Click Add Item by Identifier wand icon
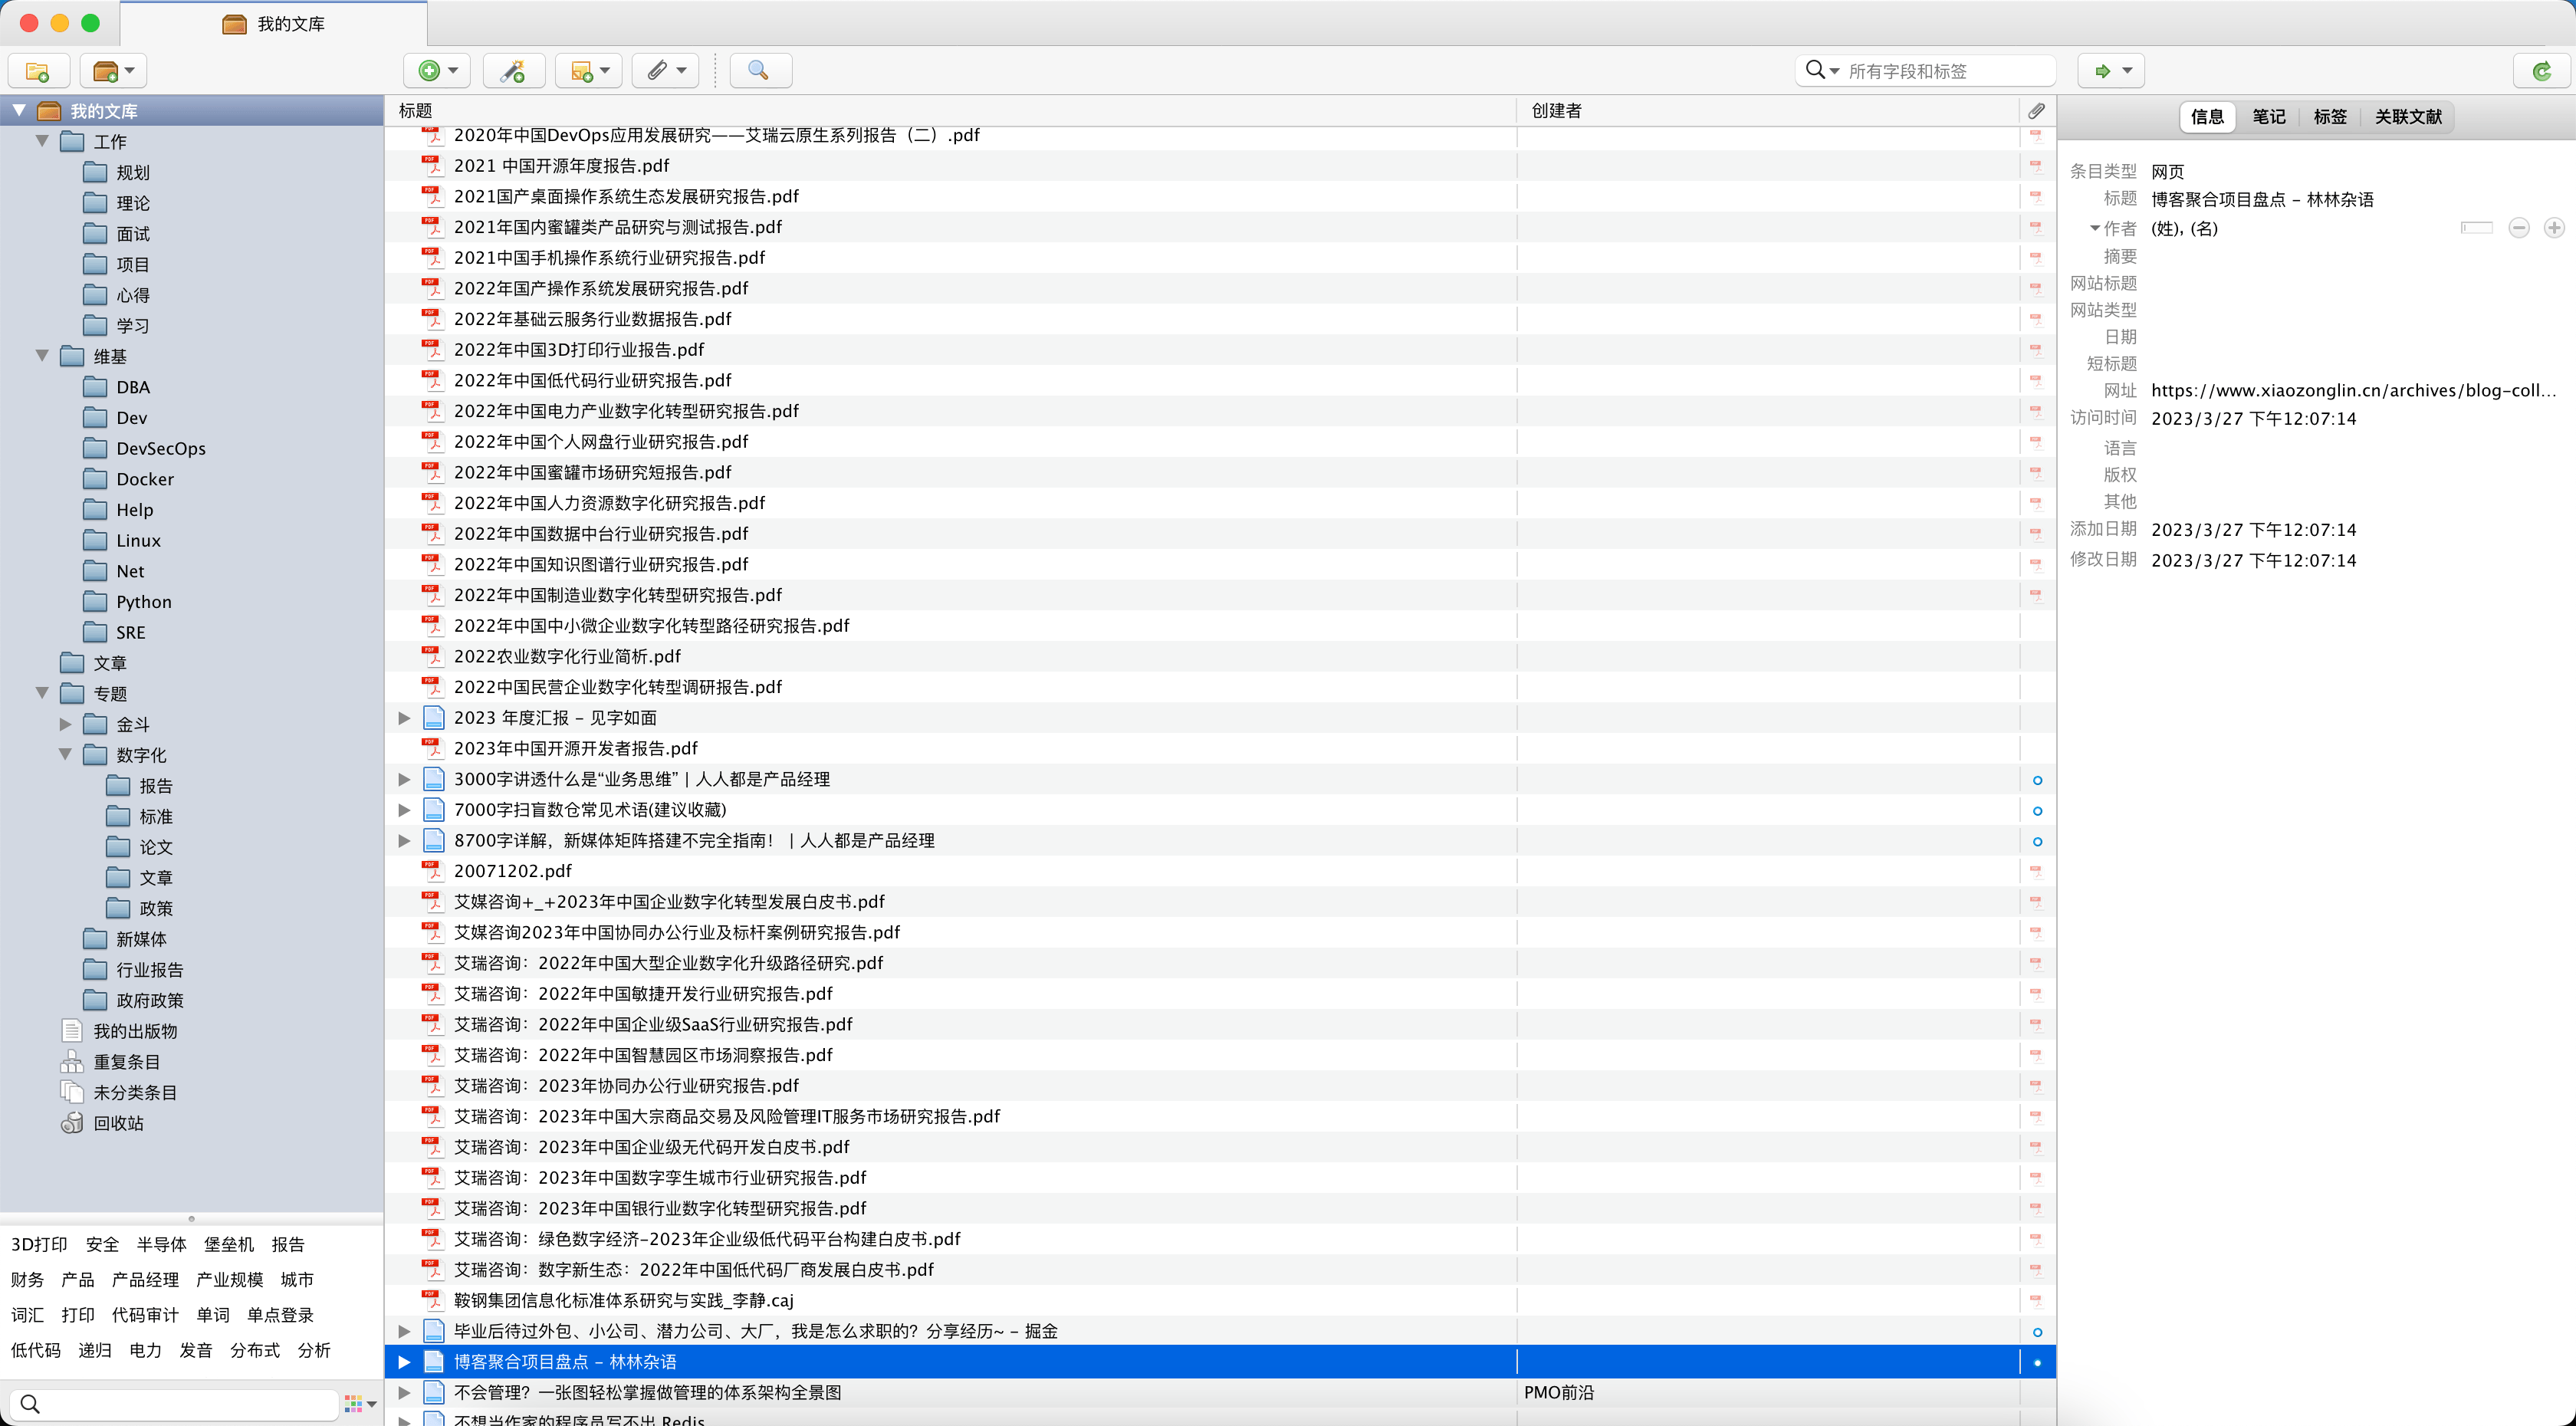2576x1426 pixels. pos(513,71)
